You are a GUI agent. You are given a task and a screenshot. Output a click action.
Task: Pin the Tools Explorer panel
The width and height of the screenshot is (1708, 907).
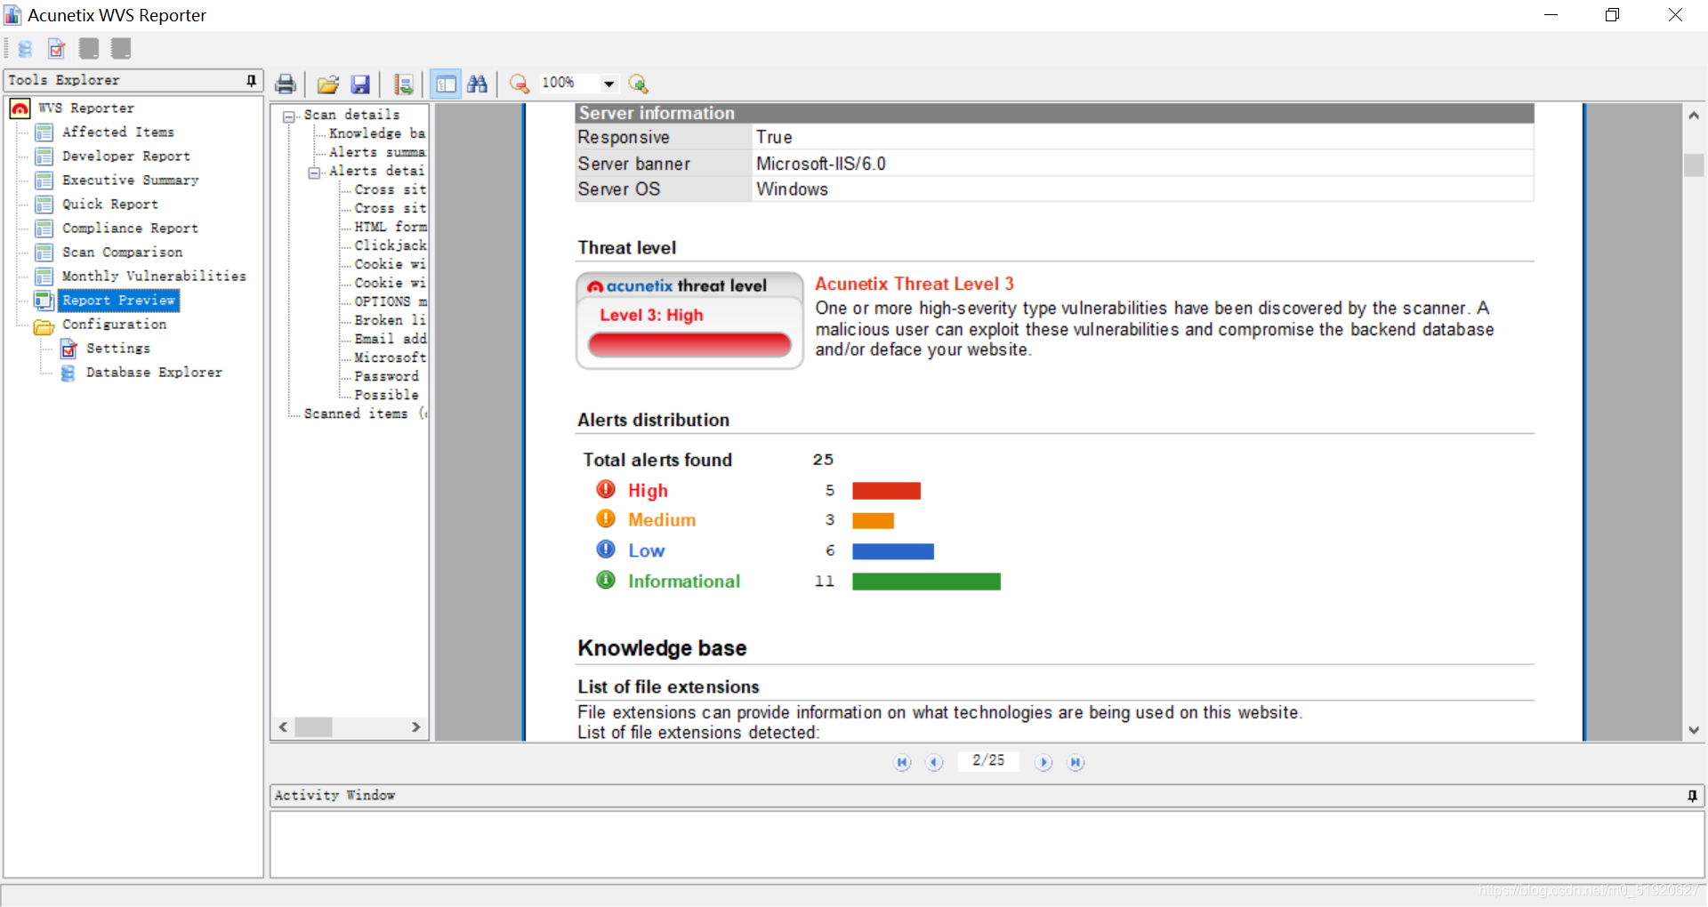(x=252, y=80)
